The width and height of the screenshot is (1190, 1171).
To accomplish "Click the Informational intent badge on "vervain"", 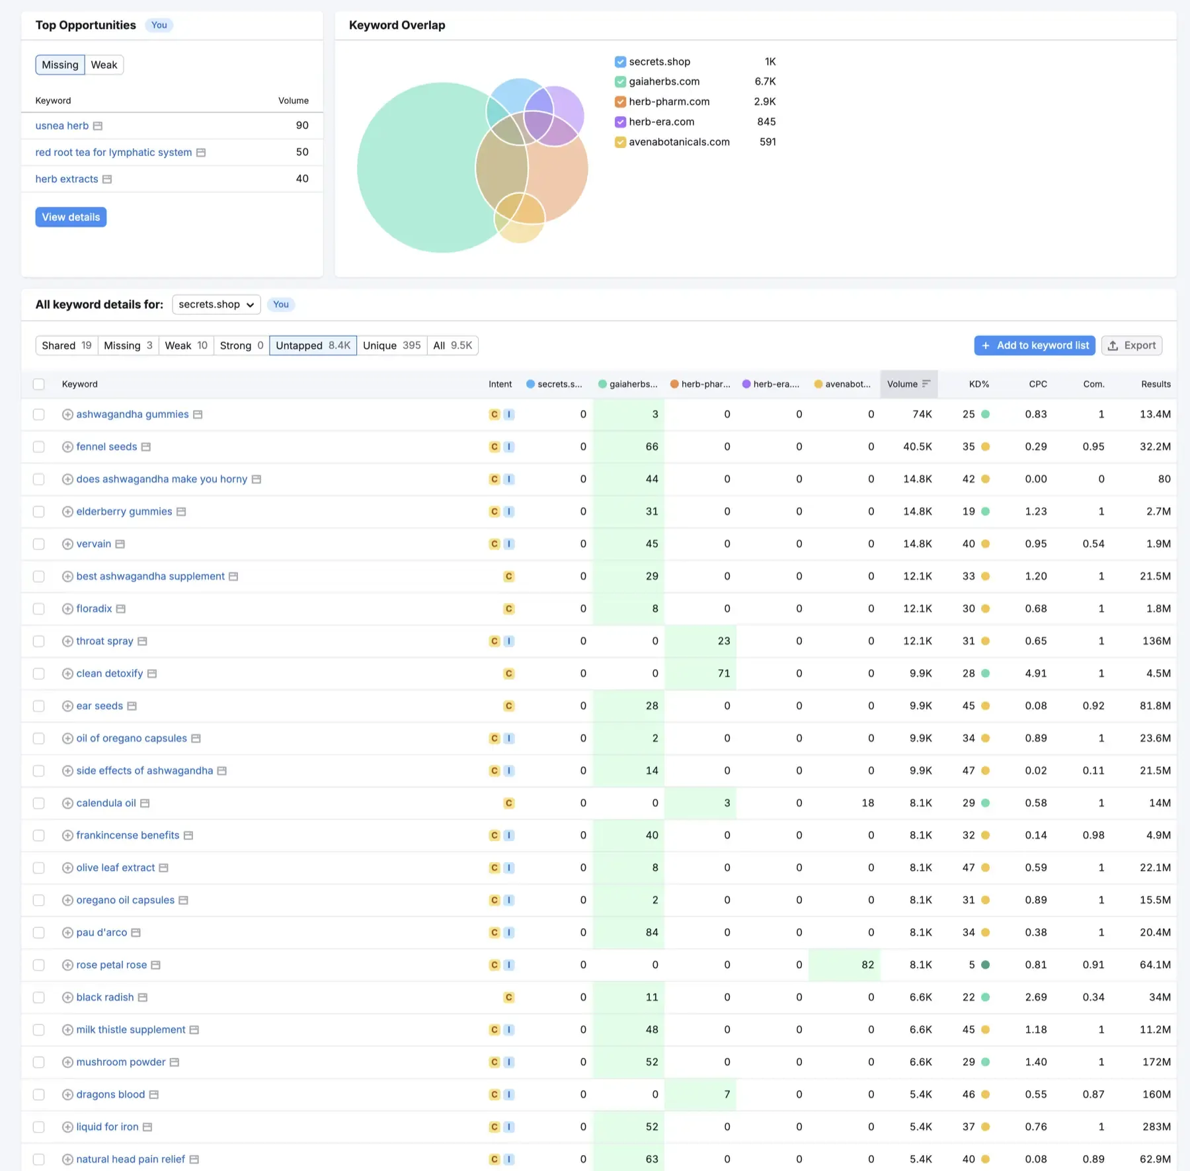I will 508,544.
